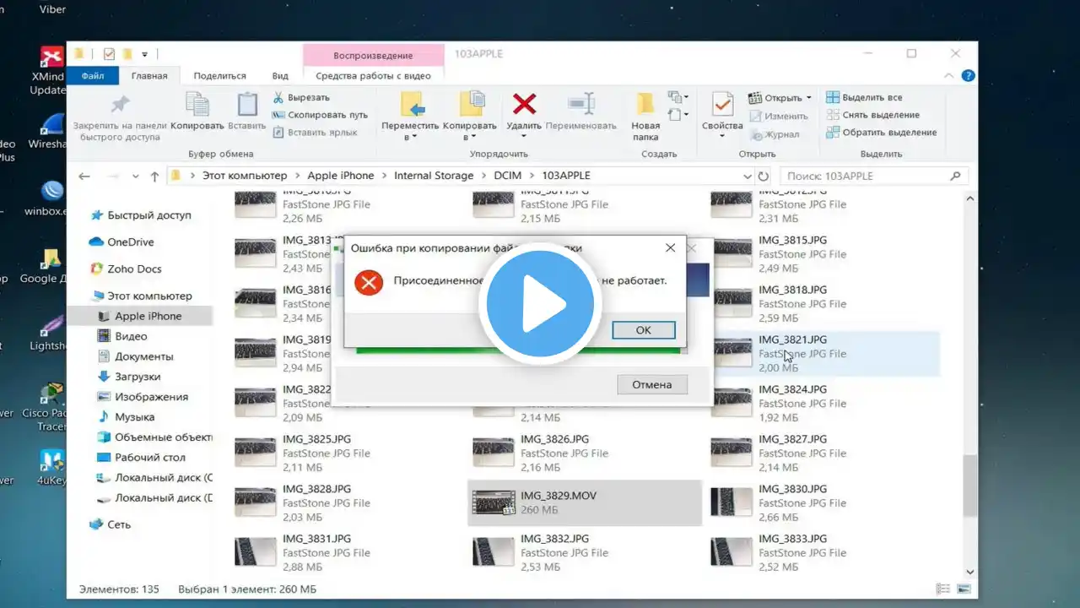Image resolution: width=1080 pixels, height=608 pixels.
Task: Open Загрузки in navigation pane
Action: (x=138, y=377)
